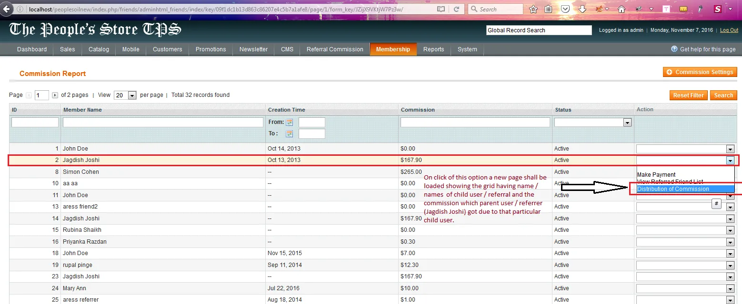742x304 pixels.
Task: Click the search magnifier in browser search box
Action: click(473, 9)
